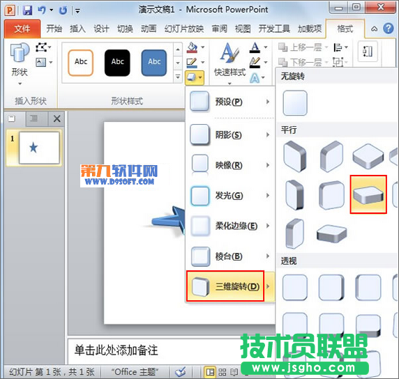Switch to the 插入 ribbon tab
This screenshot has width=399, height=379.
point(77,29)
